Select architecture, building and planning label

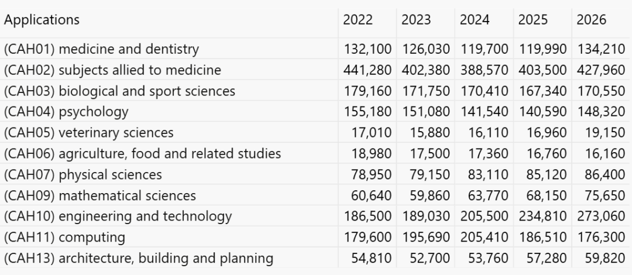(x=139, y=259)
